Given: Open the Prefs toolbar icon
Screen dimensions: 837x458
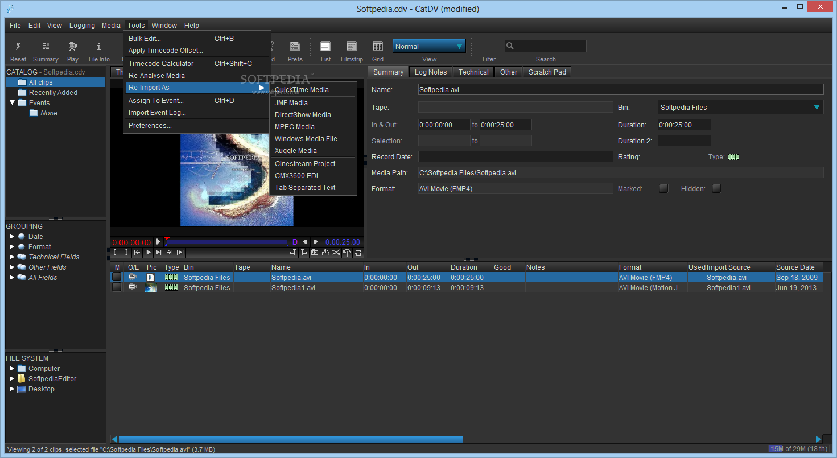Looking at the screenshot, I should point(295,47).
